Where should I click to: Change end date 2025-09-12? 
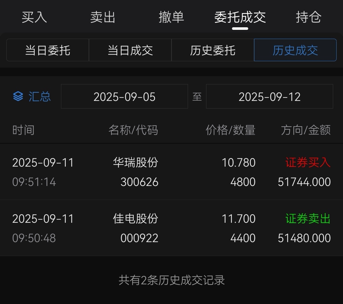(270, 96)
